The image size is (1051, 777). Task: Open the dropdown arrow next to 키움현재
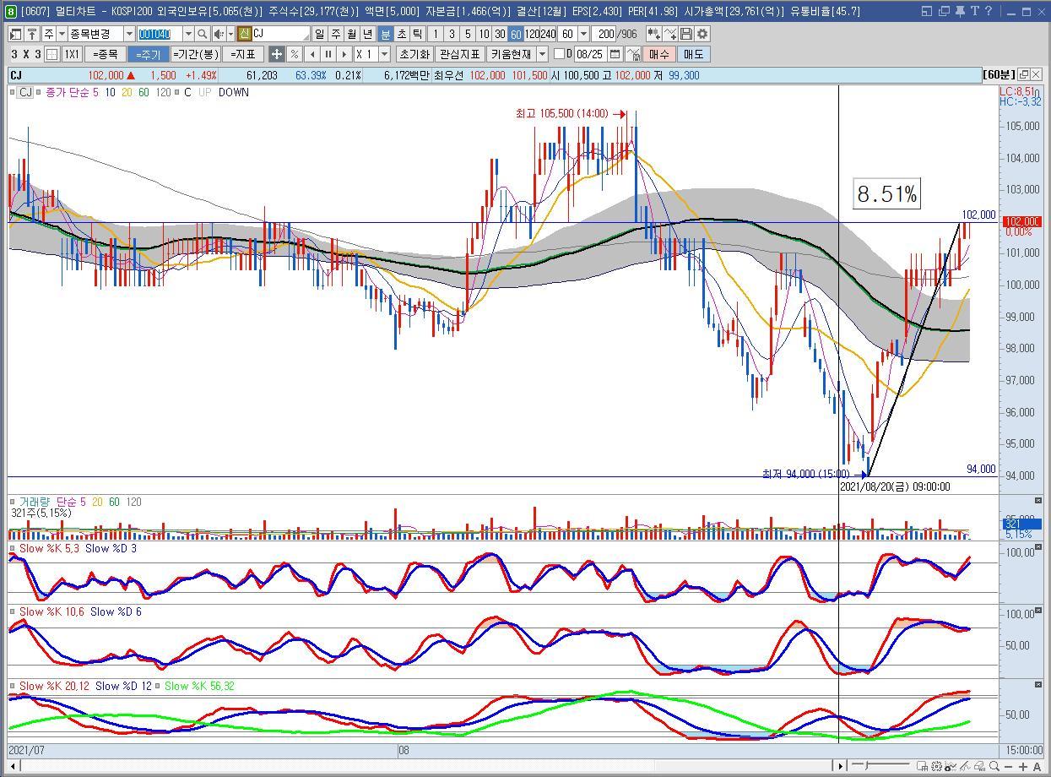pyautogui.click(x=542, y=54)
